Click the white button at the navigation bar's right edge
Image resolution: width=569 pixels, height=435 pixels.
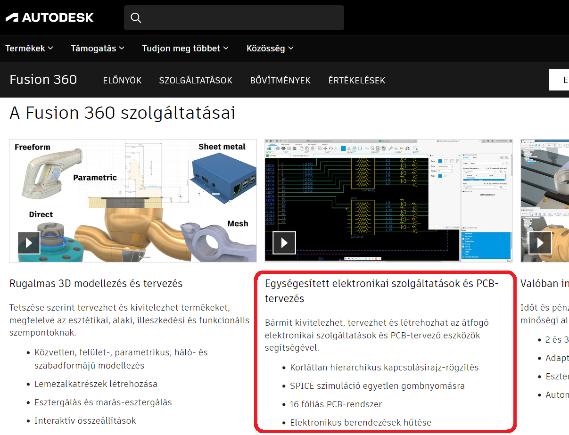click(x=559, y=80)
